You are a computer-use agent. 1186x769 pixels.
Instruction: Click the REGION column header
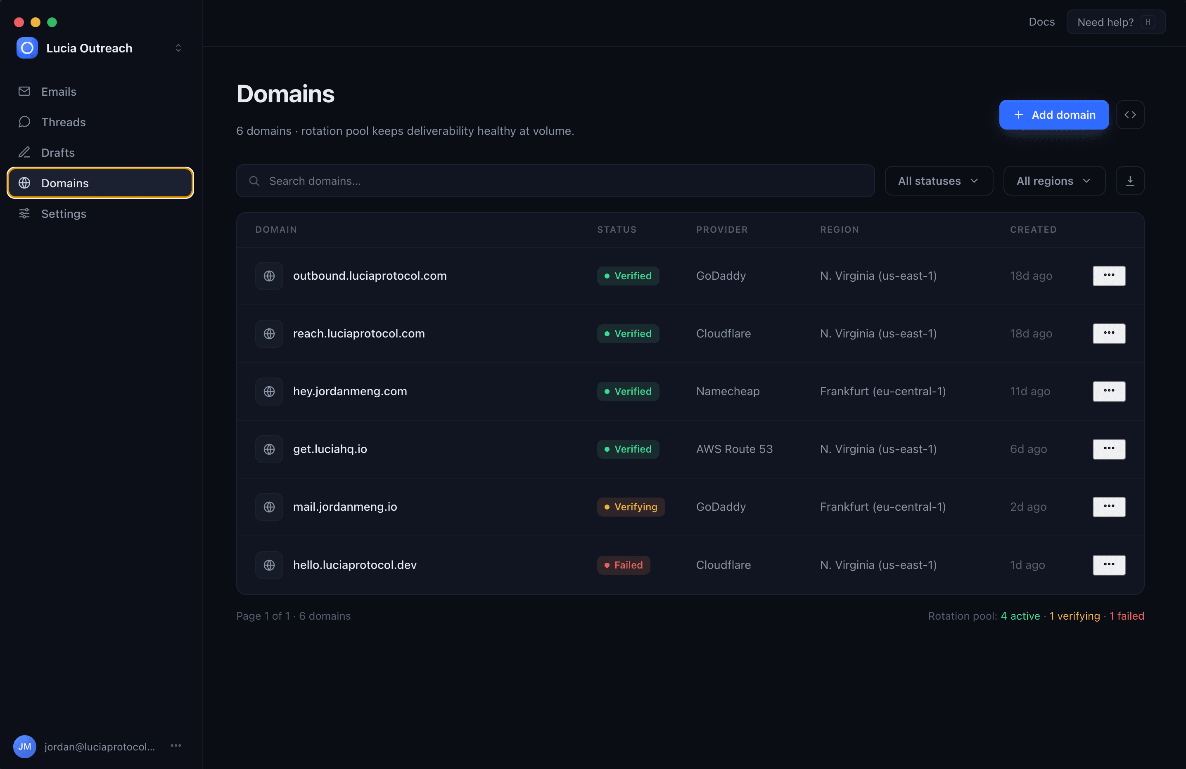point(840,229)
